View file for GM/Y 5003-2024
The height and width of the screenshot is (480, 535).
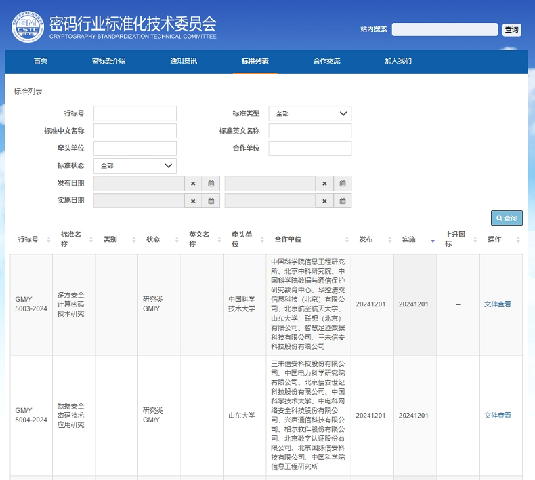click(497, 304)
